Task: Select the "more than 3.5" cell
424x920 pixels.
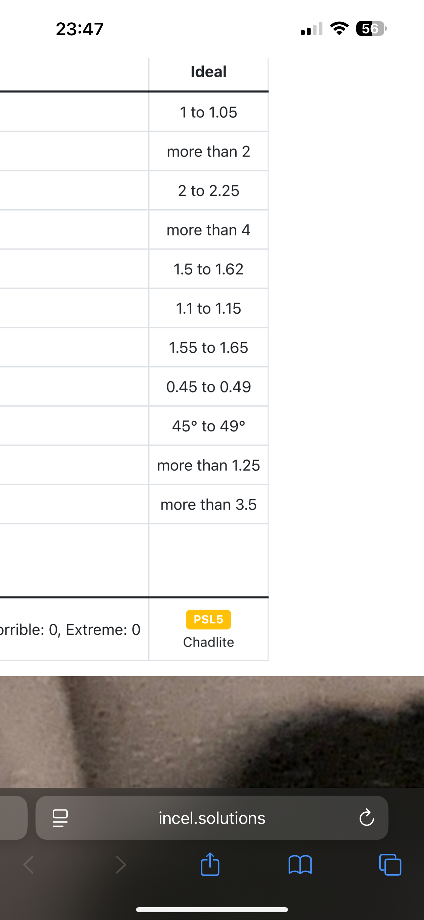Action: 208,504
